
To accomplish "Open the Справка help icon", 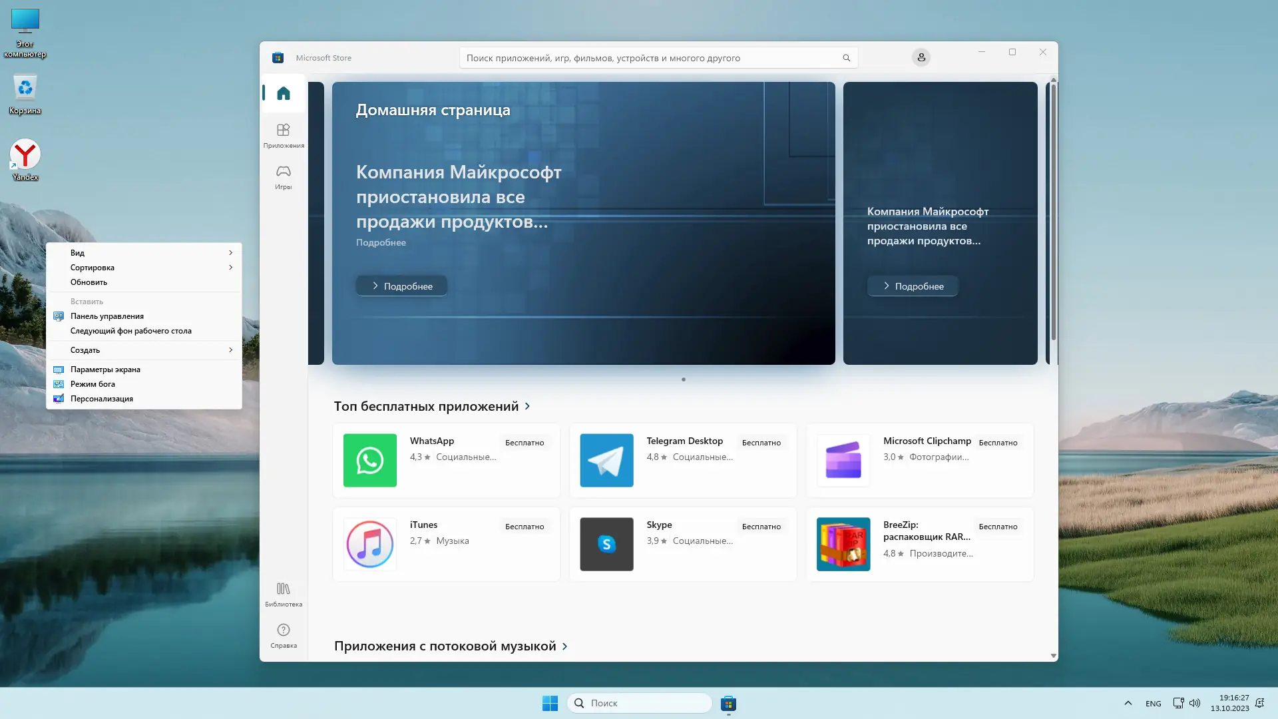I will point(284,630).
